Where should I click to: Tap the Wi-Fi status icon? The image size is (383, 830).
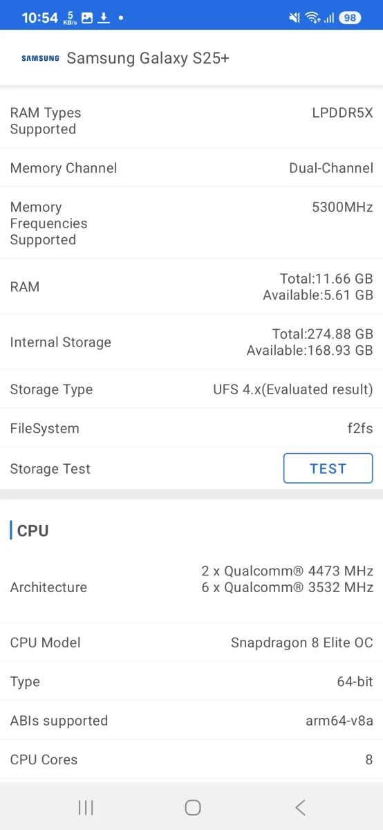point(313,18)
